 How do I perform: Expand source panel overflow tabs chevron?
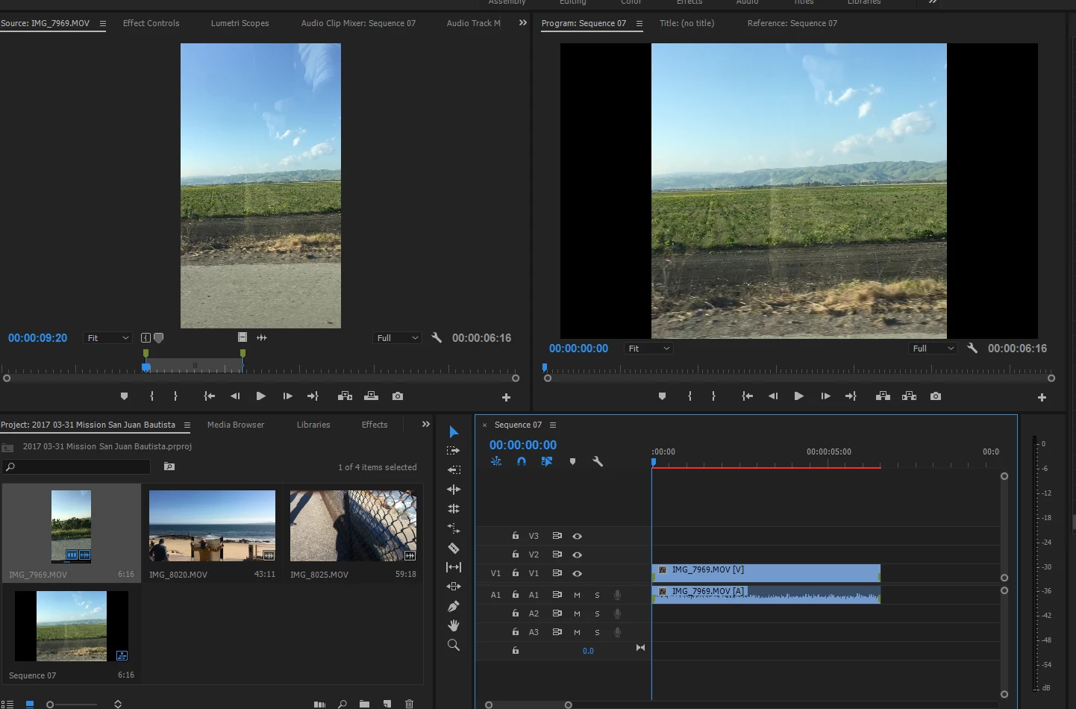tap(523, 23)
